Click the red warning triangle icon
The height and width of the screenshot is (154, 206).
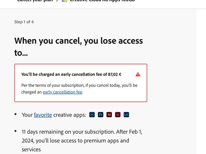click(138, 74)
